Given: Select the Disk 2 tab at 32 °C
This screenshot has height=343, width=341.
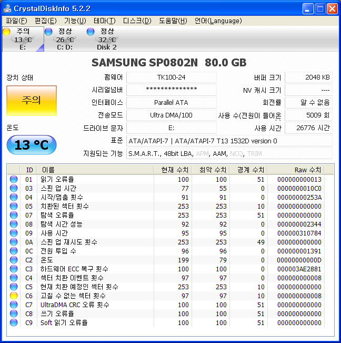Looking at the screenshot, I should coord(107,39).
